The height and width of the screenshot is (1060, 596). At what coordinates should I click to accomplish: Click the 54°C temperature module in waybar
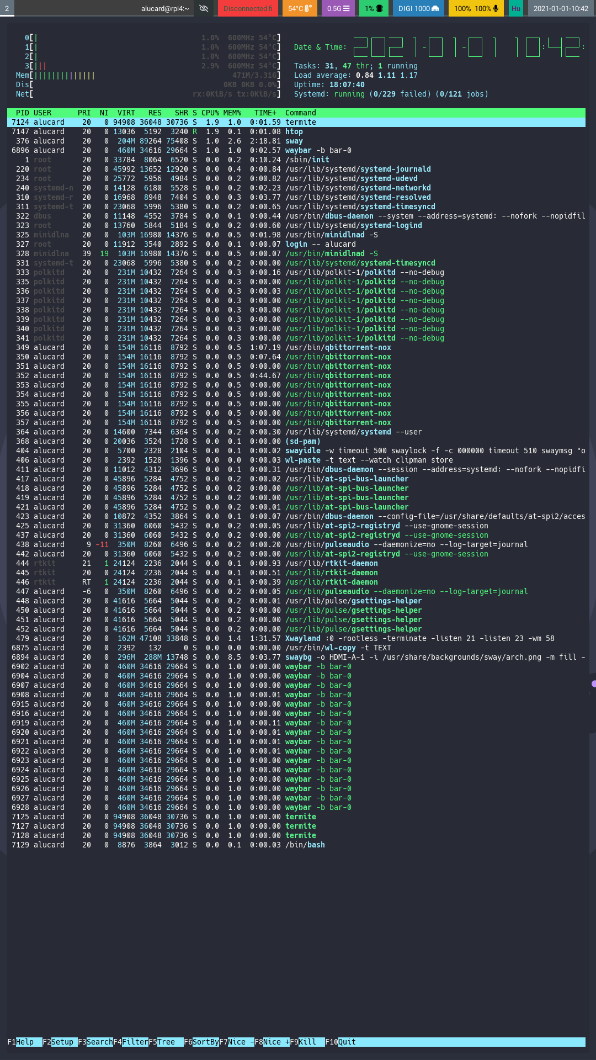point(300,8)
